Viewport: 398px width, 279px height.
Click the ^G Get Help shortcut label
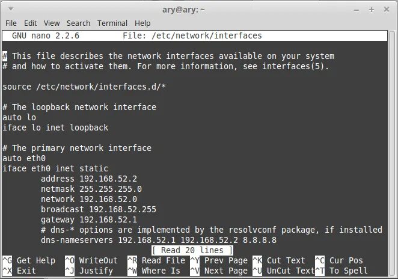(x=29, y=260)
